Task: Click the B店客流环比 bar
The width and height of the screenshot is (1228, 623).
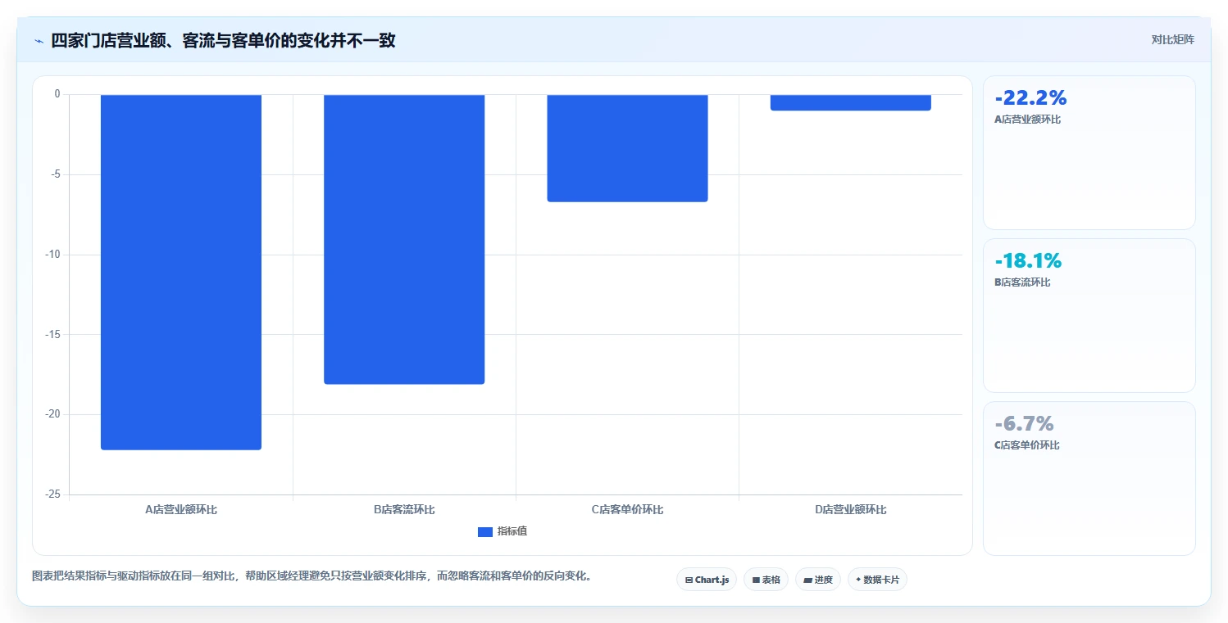Action: click(x=404, y=239)
